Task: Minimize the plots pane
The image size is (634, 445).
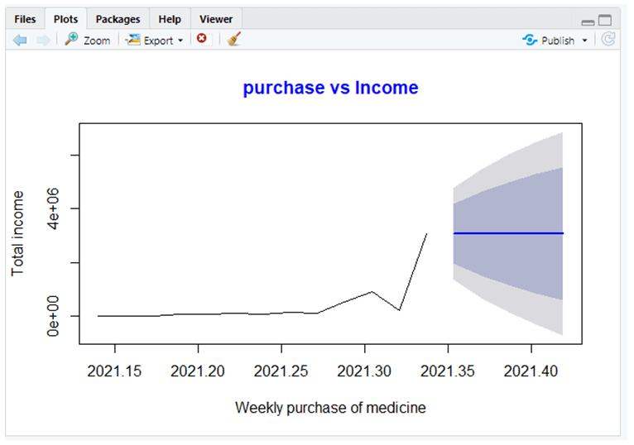Action: [588, 21]
